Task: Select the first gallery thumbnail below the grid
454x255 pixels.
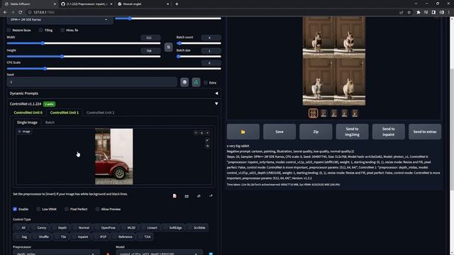Action: 313,113
